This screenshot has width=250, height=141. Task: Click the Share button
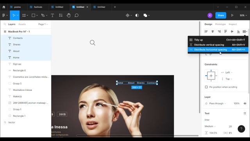[x=221, y=15]
